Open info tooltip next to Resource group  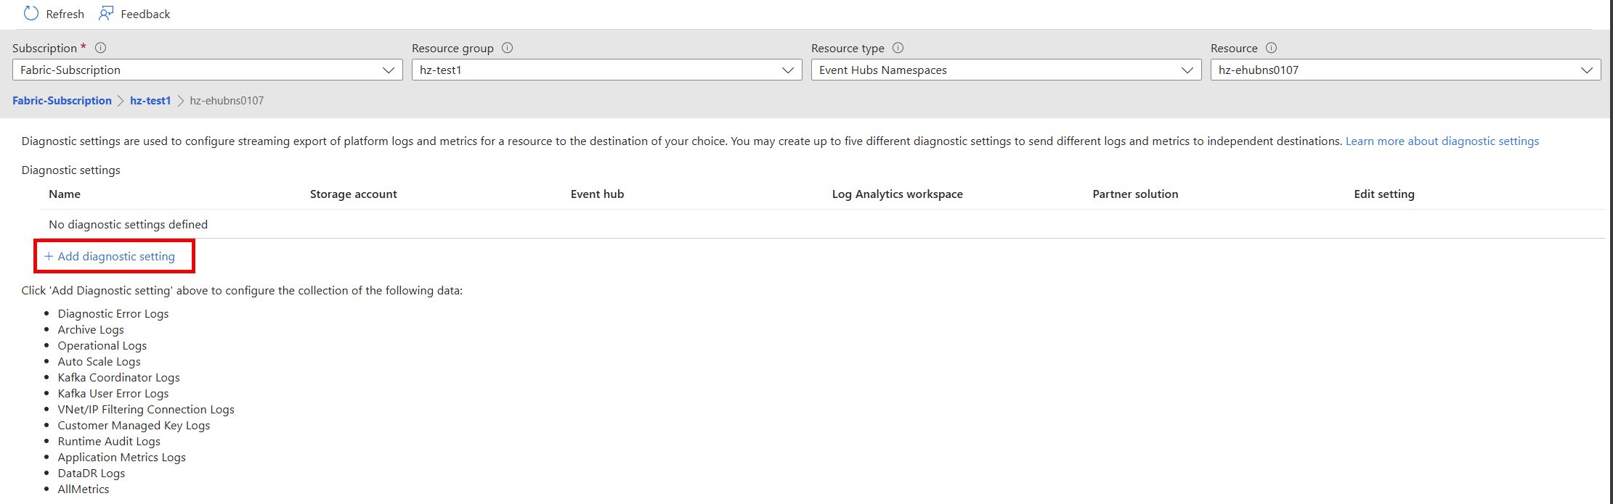click(508, 48)
